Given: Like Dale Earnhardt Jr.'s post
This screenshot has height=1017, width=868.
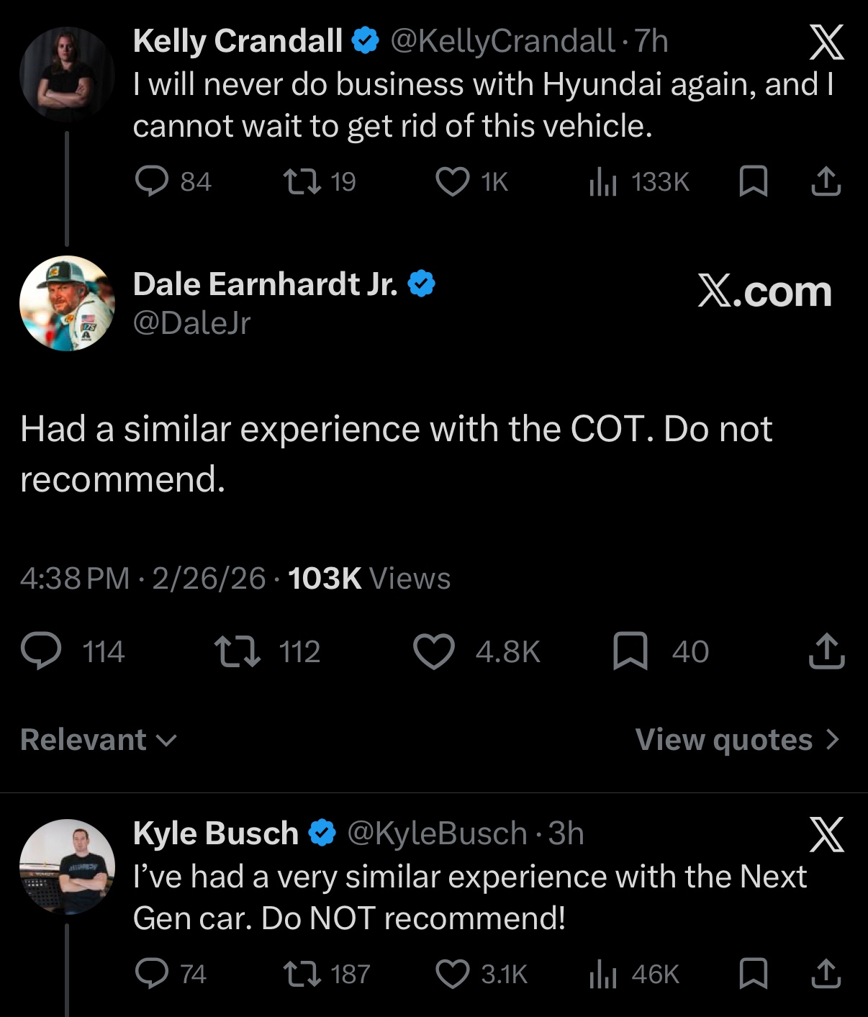Looking at the screenshot, I should 434,651.
